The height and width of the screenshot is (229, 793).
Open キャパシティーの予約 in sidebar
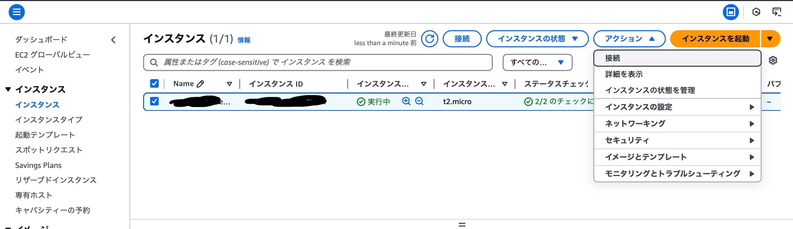53,210
